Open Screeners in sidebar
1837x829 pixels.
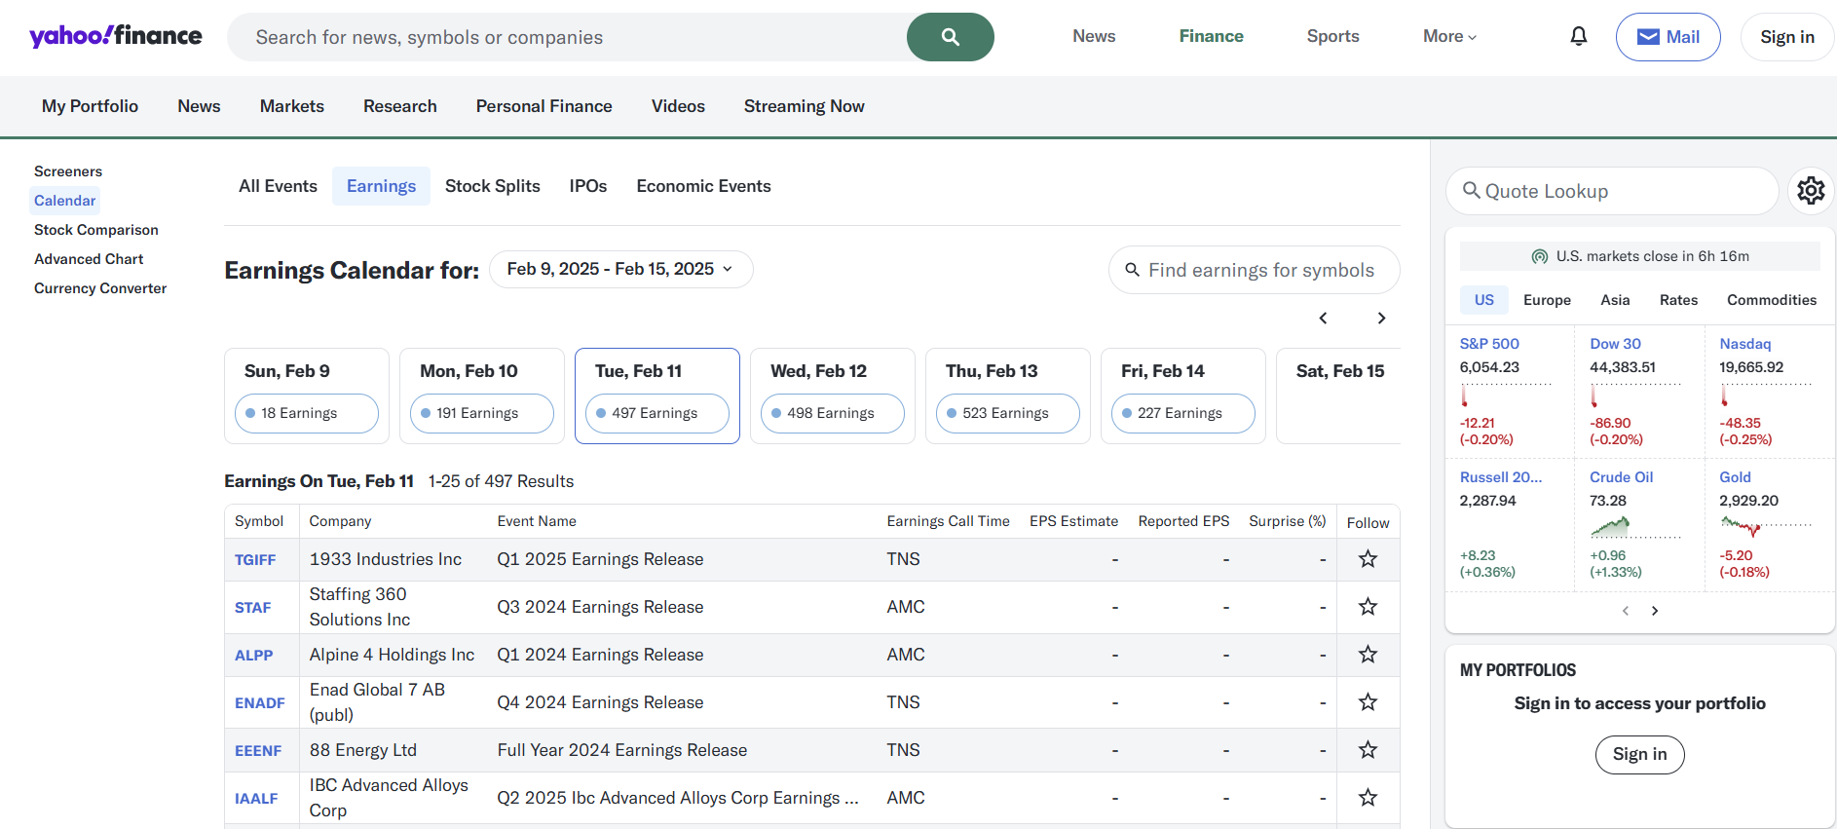[x=68, y=171]
